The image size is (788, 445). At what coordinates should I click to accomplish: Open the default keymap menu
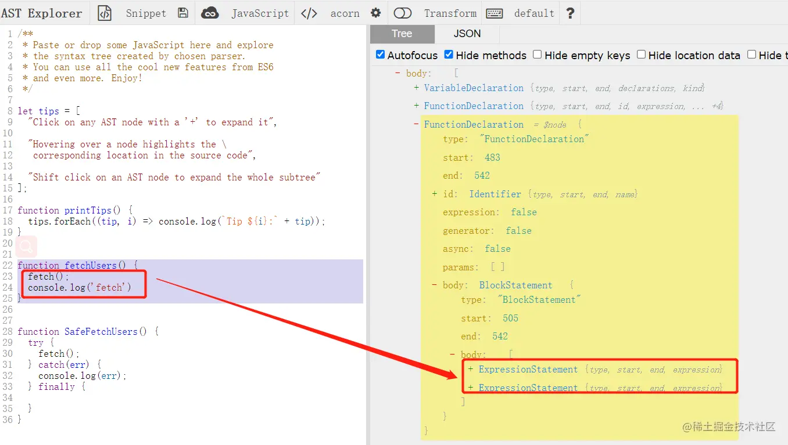[534, 13]
